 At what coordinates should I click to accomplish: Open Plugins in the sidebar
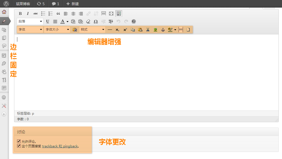pos(4,63)
